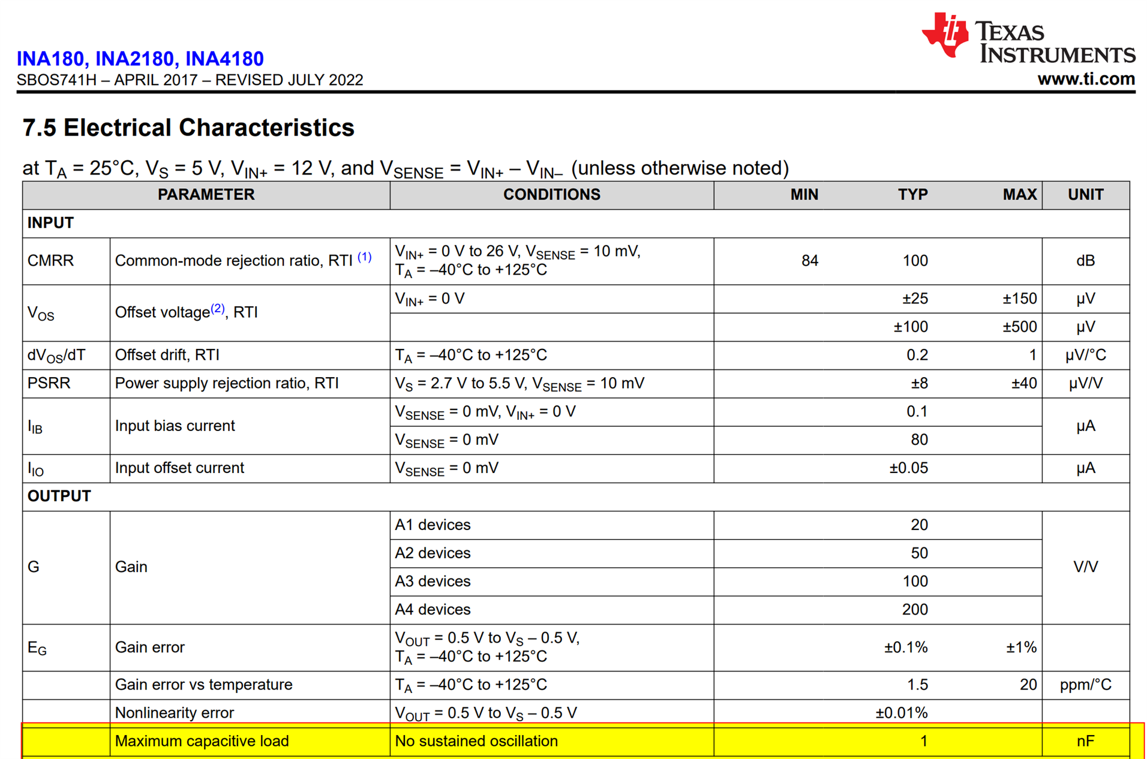Select the ±150 offset voltage maximum
The width and height of the screenshot is (1147, 759).
[1020, 299]
